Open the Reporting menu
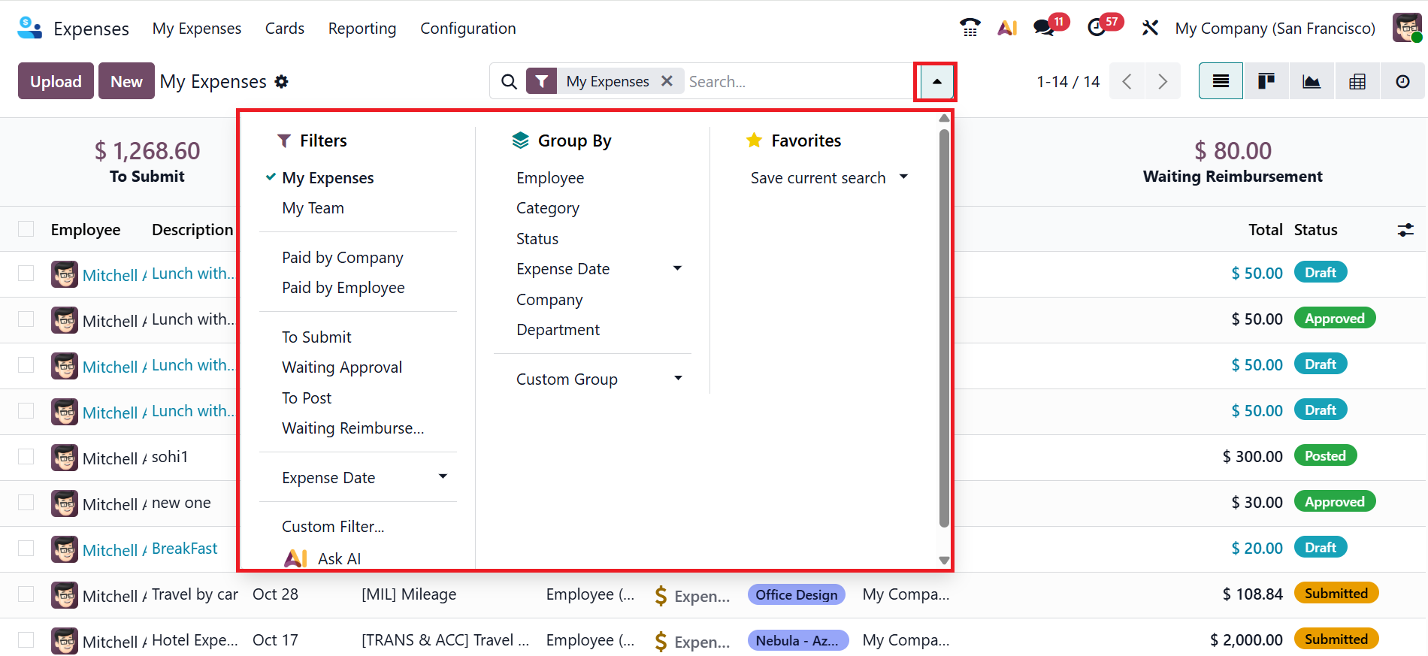The image size is (1428, 656). [x=362, y=29]
